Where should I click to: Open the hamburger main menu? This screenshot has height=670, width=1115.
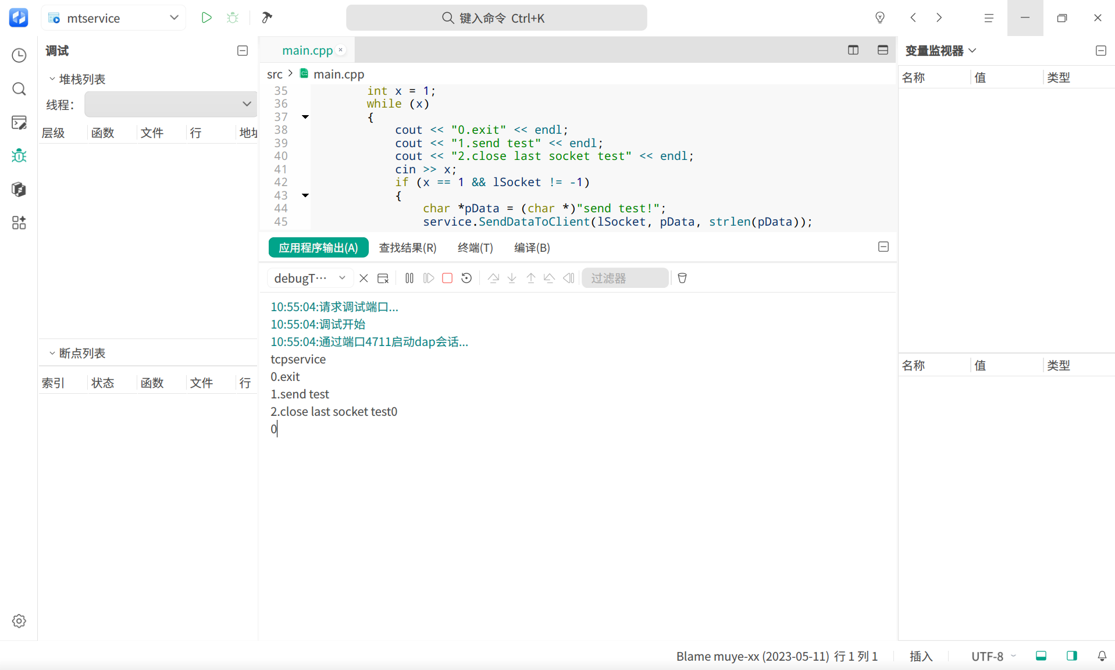pos(989,18)
